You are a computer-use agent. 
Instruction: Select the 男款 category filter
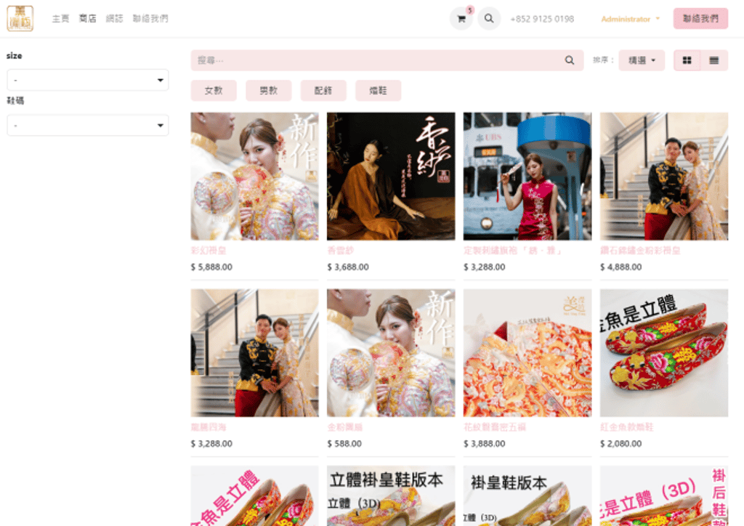click(269, 90)
